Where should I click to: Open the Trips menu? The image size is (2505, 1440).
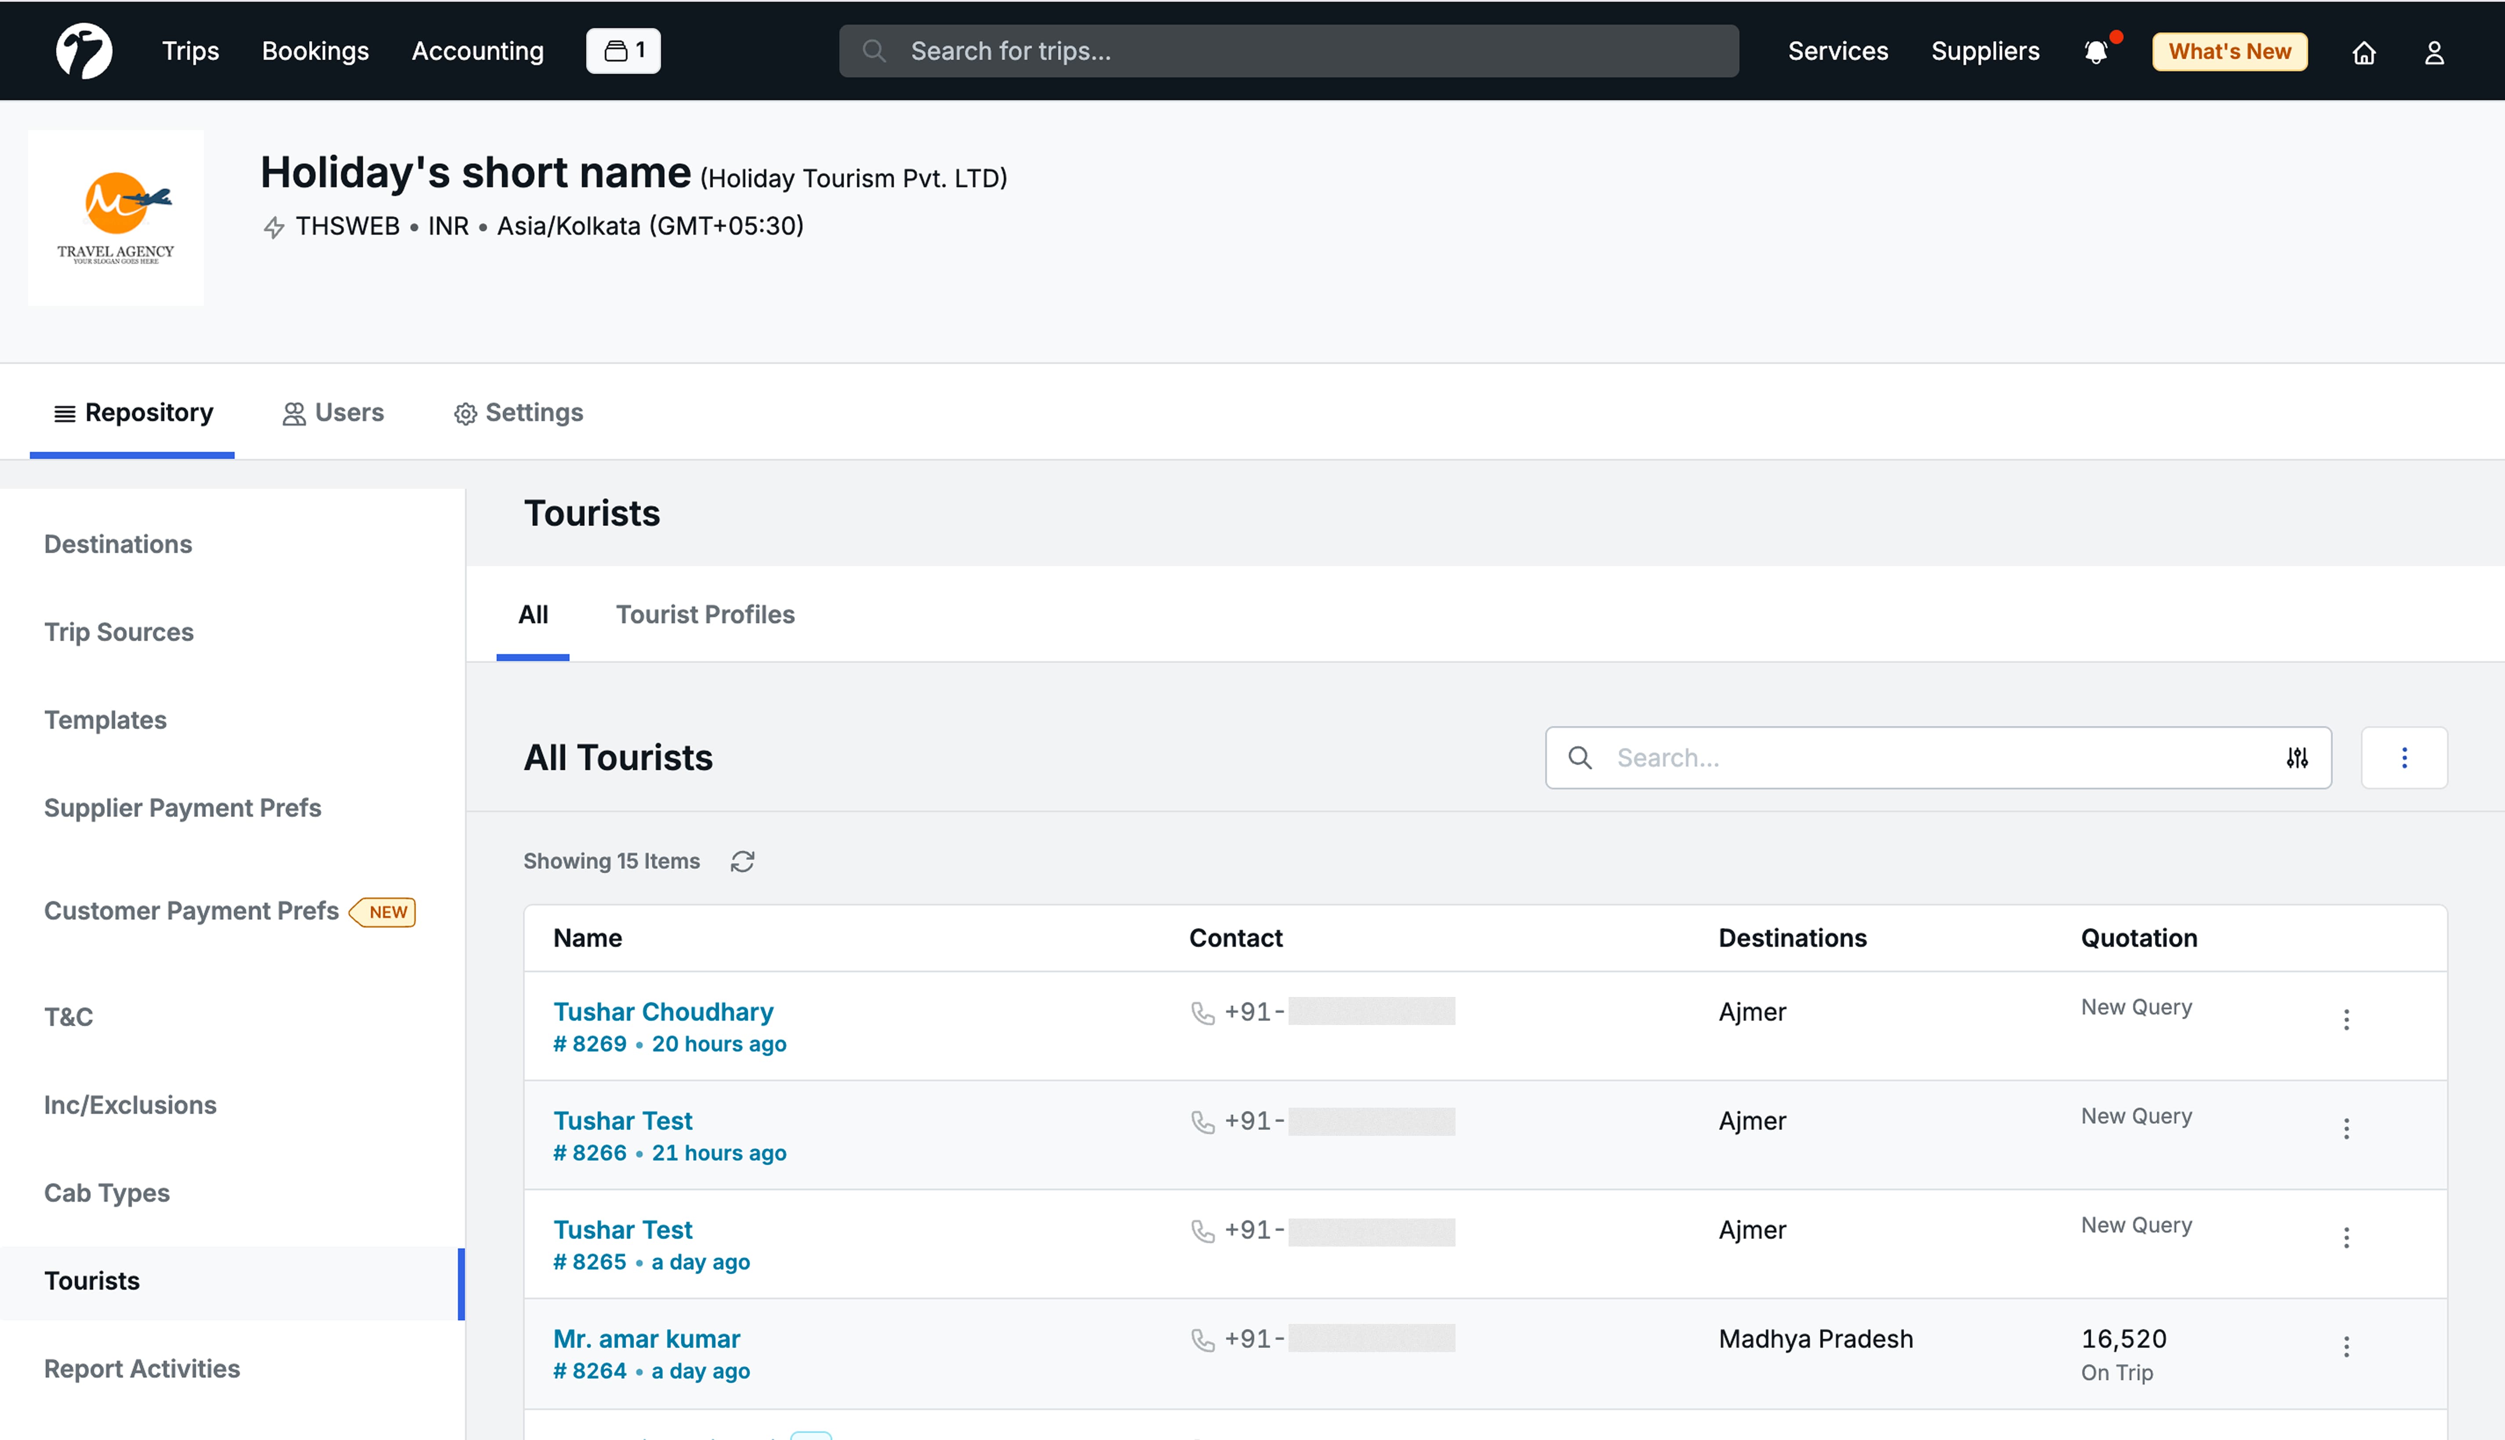pyautogui.click(x=190, y=51)
